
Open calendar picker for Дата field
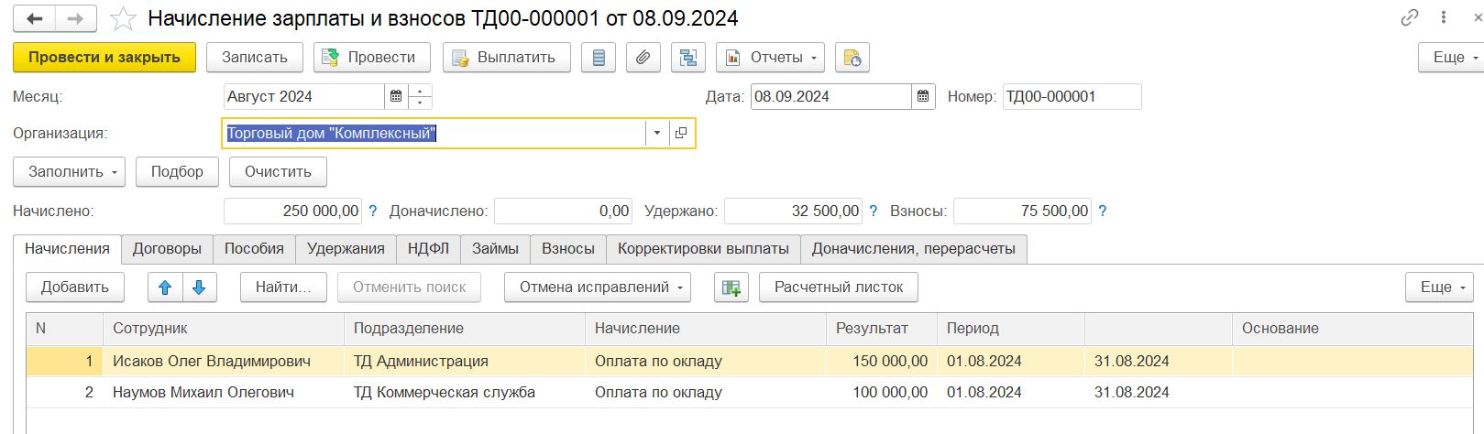pyautogui.click(x=923, y=96)
